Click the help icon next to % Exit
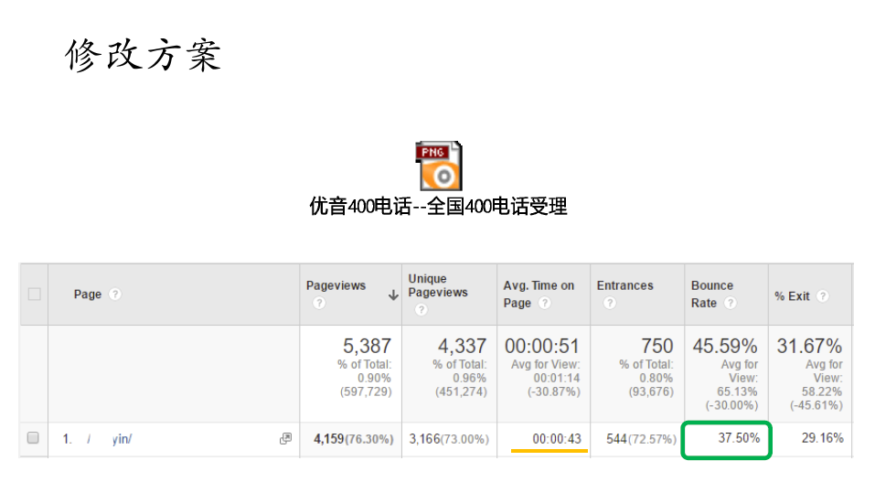The height and width of the screenshot is (493, 875). pos(823,296)
